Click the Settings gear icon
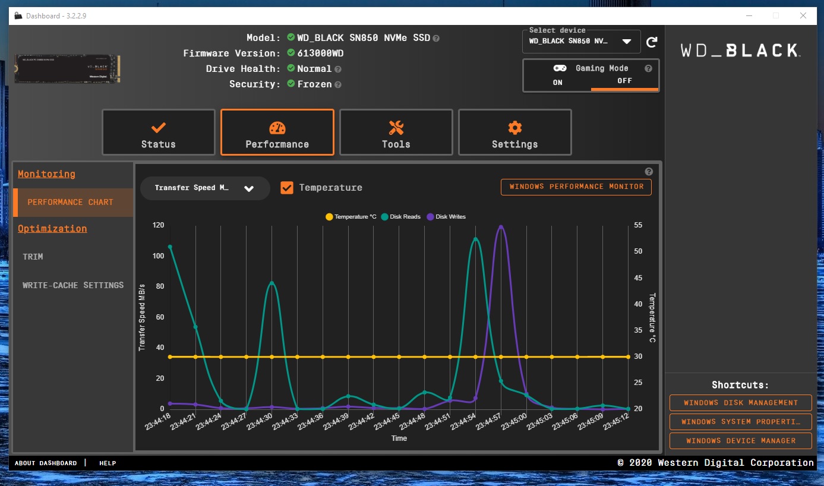The width and height of the screenshot is (824, 486). pos(515,127)
